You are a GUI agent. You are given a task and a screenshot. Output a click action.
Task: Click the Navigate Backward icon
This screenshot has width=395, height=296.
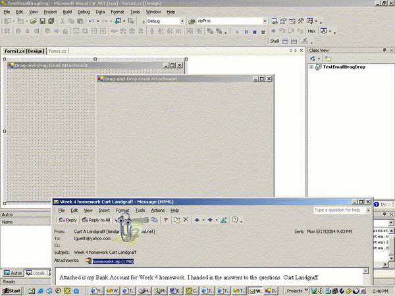pyautogui.click(x=118, y=21)
